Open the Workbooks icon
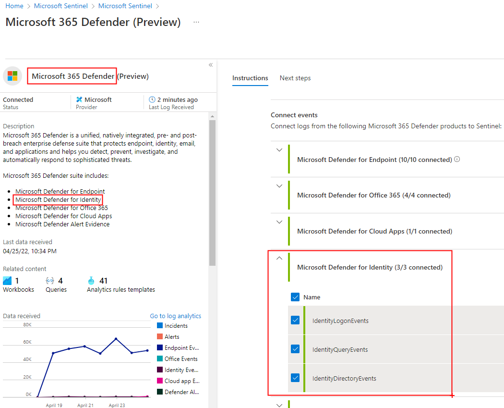504x408 pixels. point(7,281)
